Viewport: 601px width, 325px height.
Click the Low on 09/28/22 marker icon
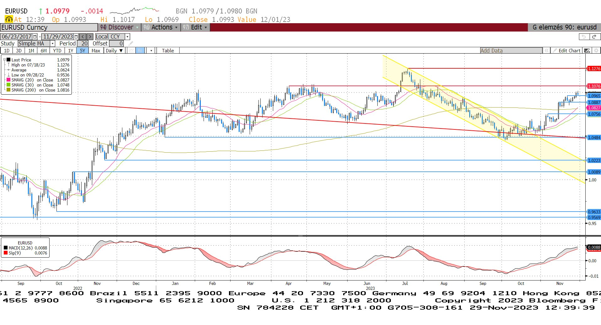click(x=9, y=75)
